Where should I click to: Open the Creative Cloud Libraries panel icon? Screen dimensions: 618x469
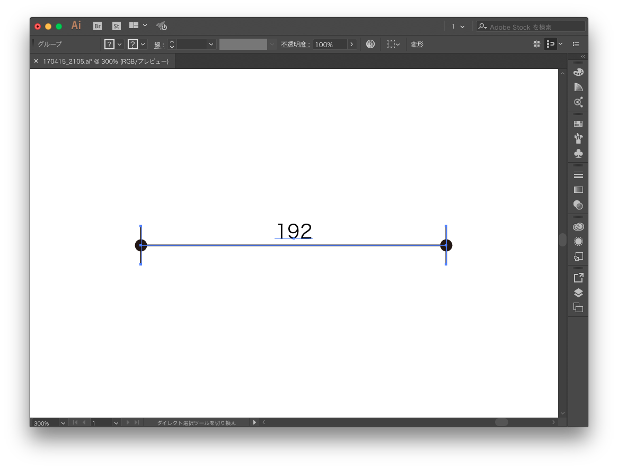point(578,227)
